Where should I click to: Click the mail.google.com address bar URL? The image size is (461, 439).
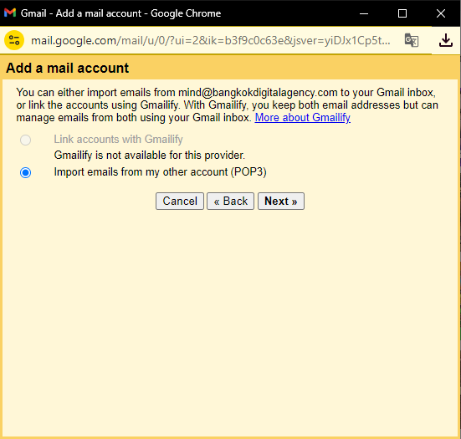211,40
